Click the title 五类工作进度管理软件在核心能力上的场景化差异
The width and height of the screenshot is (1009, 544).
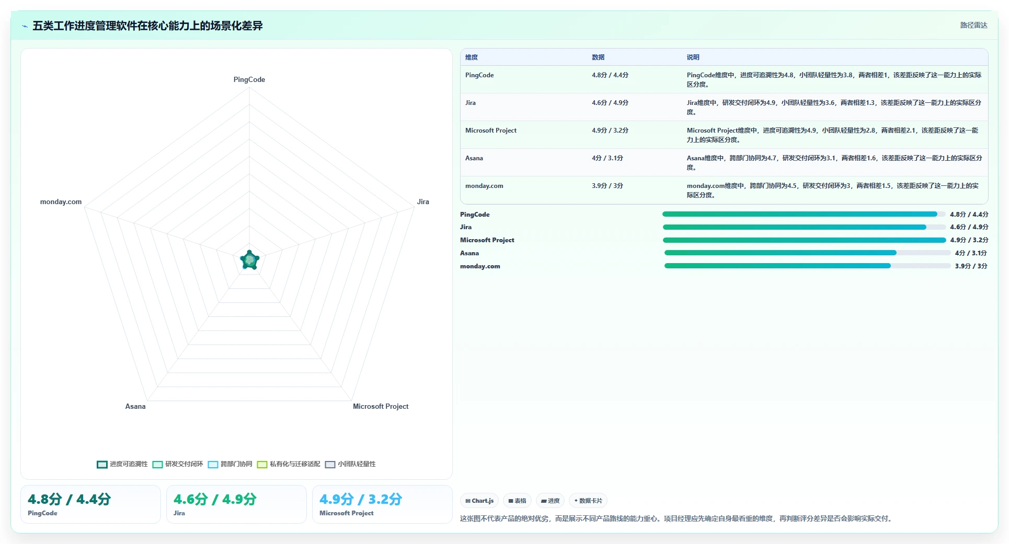pyautogui.click(x=147, y=26)
